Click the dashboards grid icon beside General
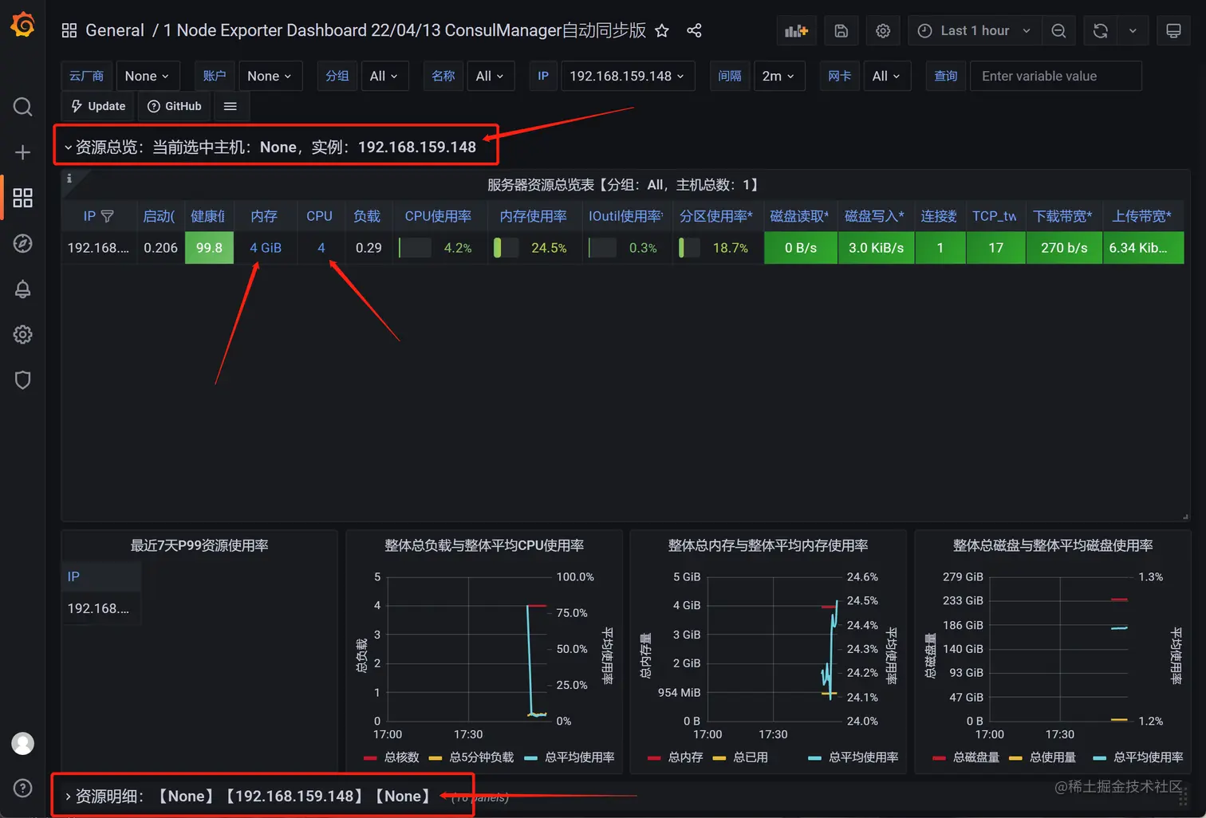The width and height of the screenshot is (1206, 818). (69, 30)
